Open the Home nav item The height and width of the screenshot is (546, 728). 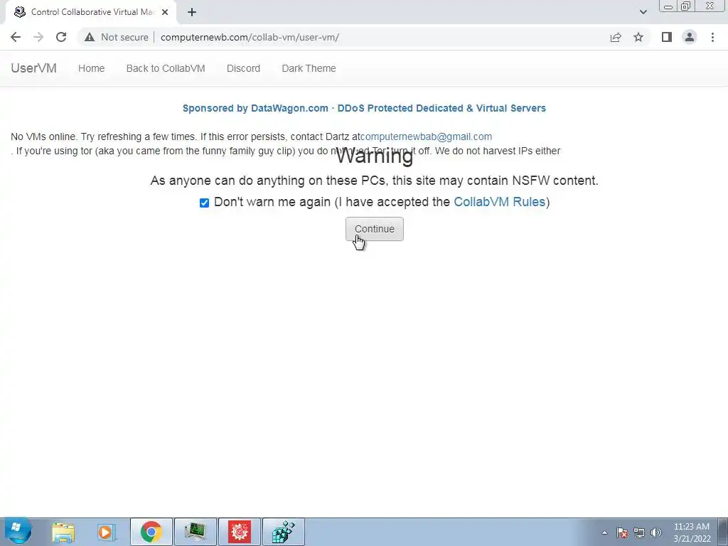click(x=92, y=68)
